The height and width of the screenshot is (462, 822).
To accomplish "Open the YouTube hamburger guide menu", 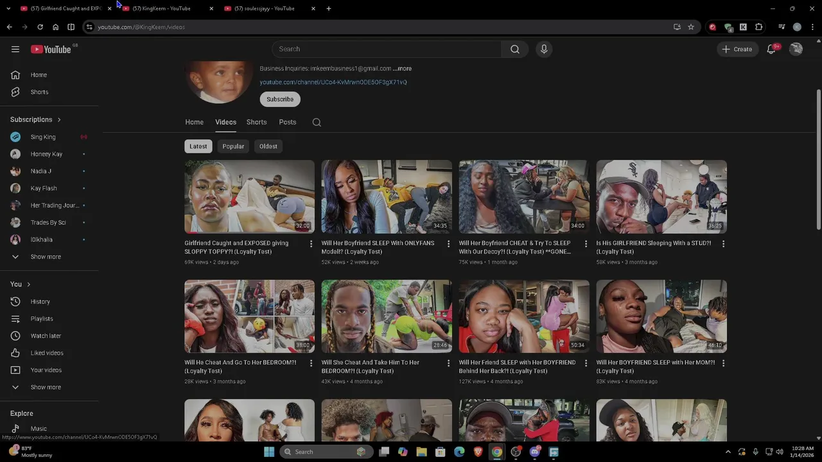I will coord(15,49).
